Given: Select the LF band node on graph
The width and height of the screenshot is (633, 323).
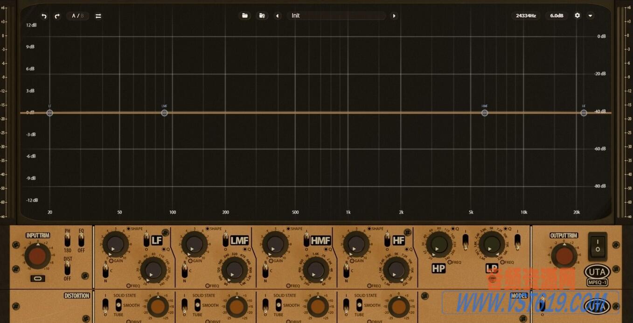Looking at the screenshot, I should [x=49, y=113].
